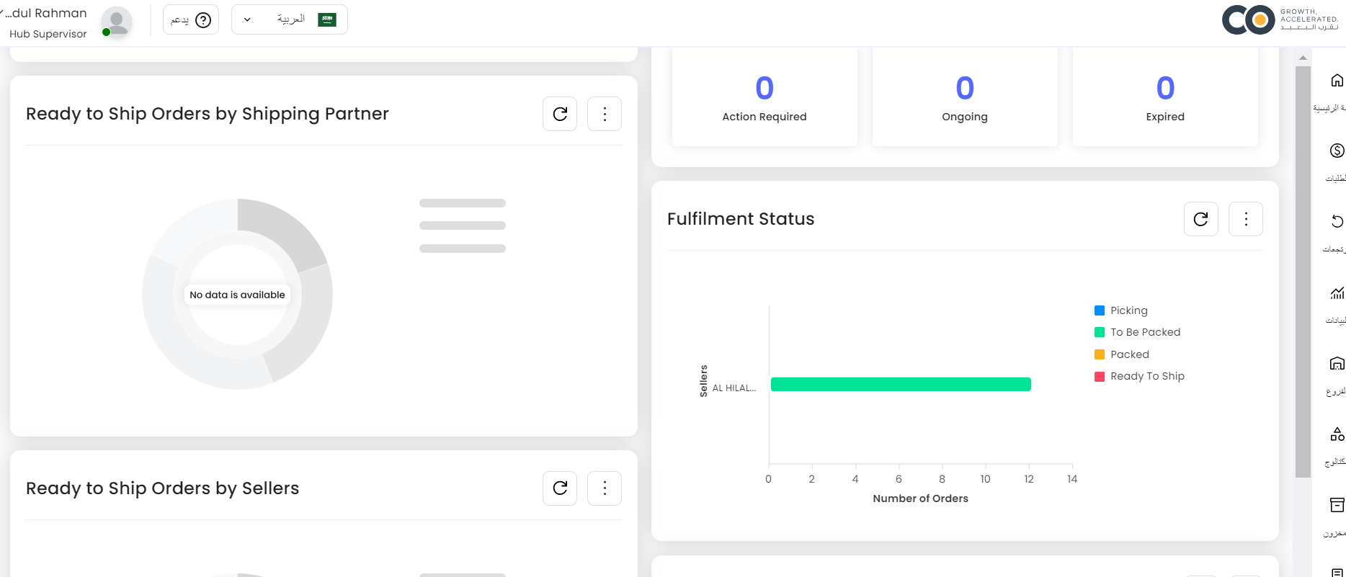Click the Packed orange legend swatch
The height and width of the screenshot is (577, 1346).
(1100, 354)
